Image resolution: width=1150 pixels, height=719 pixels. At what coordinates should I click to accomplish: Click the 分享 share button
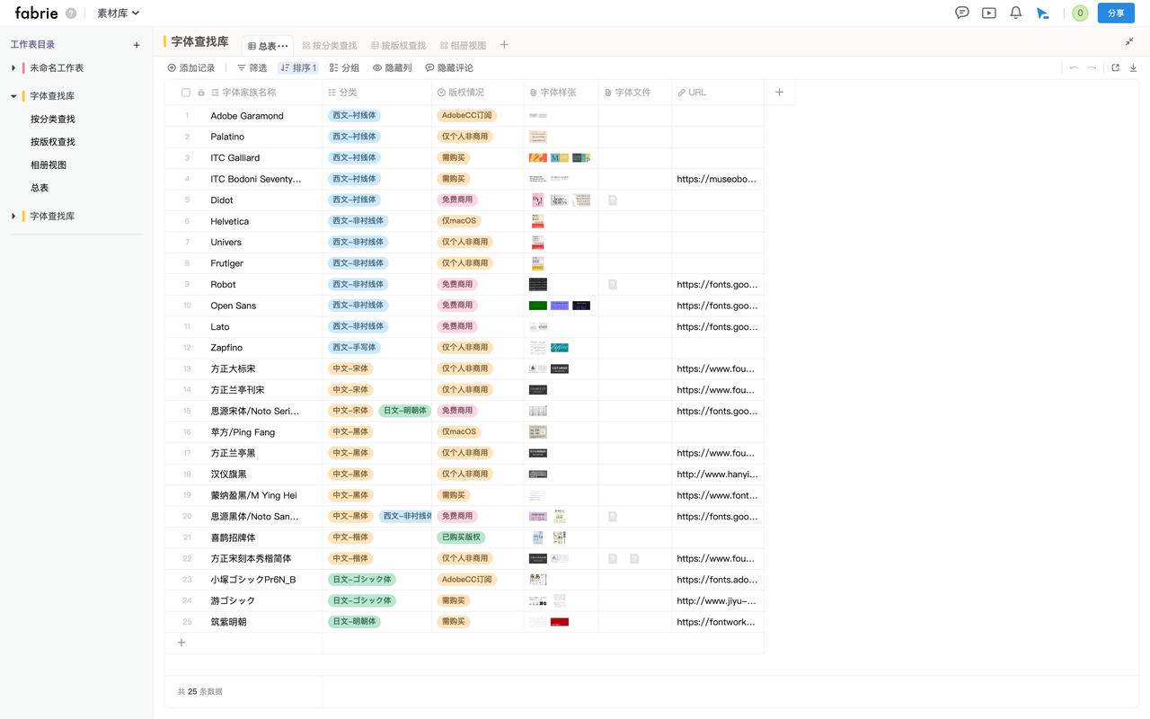(1116, 13)
